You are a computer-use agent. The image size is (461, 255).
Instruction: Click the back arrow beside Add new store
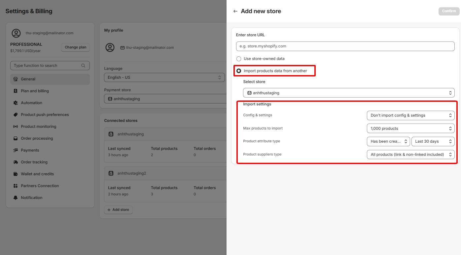(x=235, y=11)
